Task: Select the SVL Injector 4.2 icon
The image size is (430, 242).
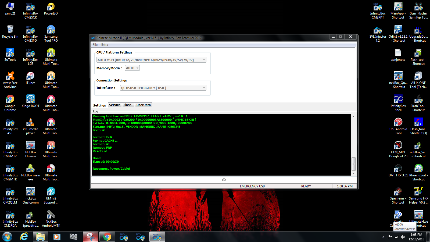Action: pyautogui.click(x=378, y=34)
